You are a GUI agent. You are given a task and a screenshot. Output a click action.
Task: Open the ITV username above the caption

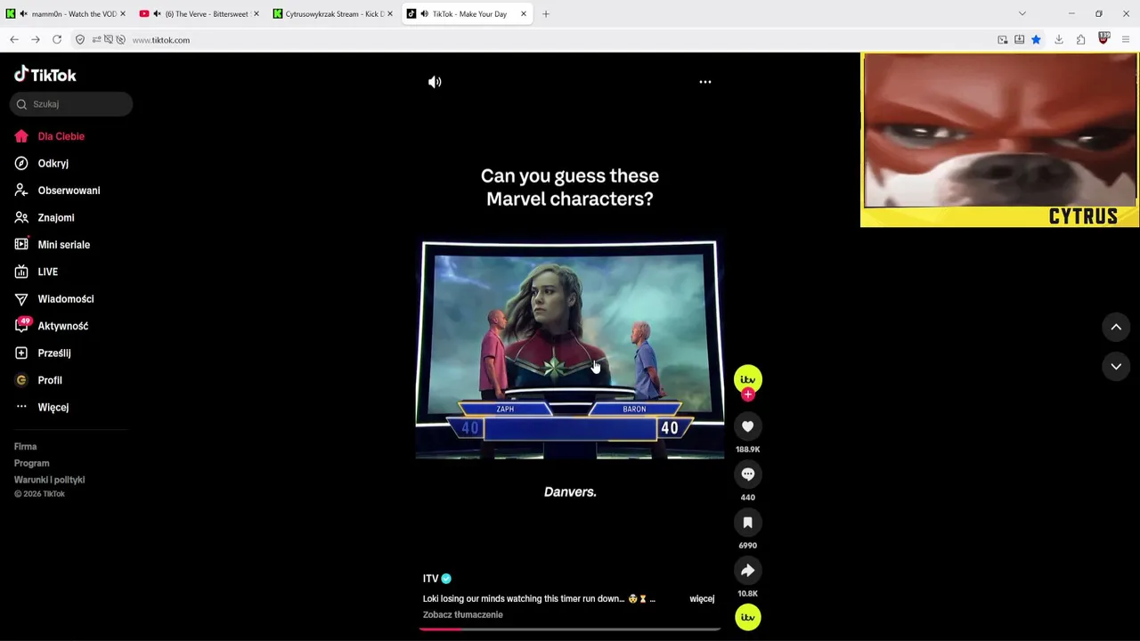tap(431, 579)
